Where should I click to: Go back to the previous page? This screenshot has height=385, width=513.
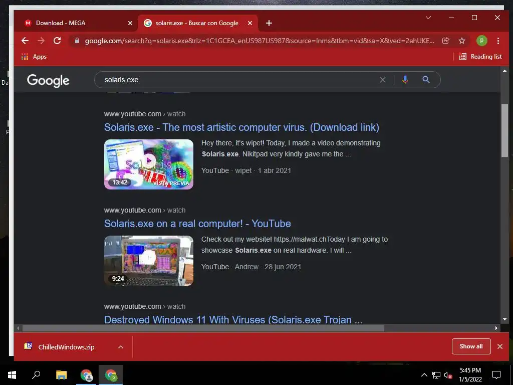(x=25, y=41)
